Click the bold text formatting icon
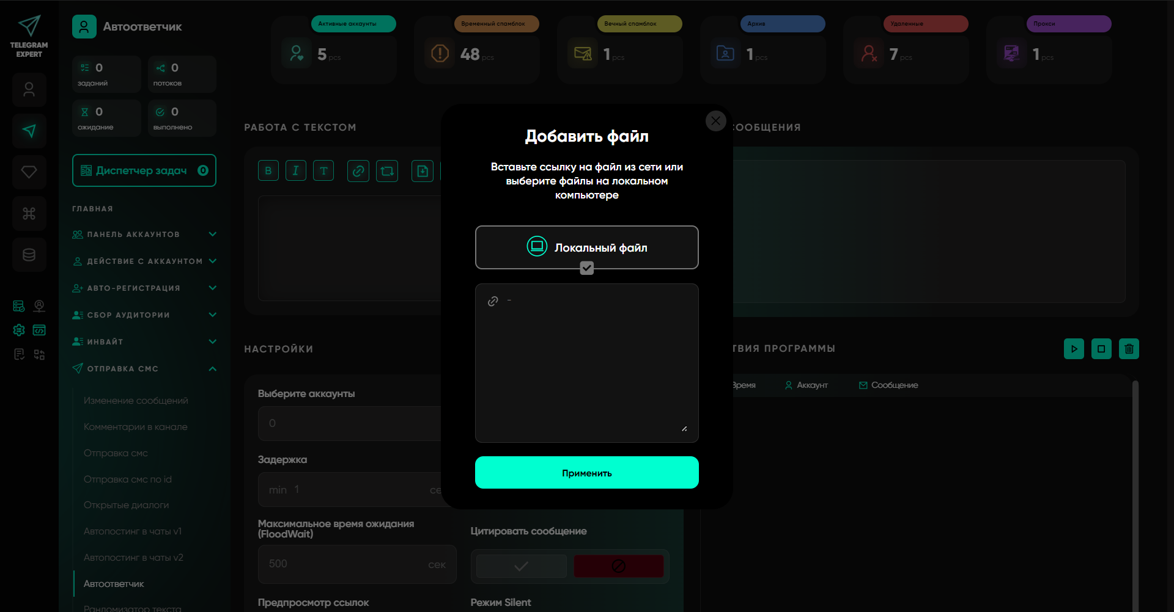Screen dimensions: 1174x612 click(x=268, y=171)
